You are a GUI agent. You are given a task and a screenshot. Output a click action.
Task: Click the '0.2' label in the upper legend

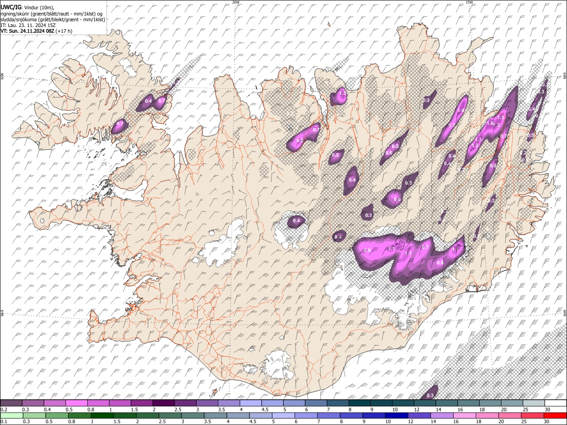point(4,409)
